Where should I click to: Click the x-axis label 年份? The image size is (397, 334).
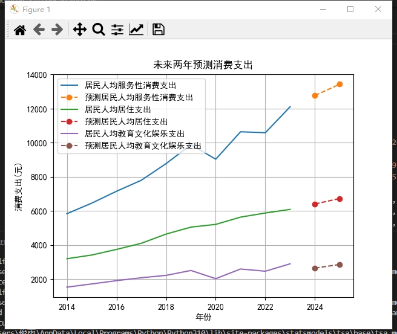click(x=203, y=317)
